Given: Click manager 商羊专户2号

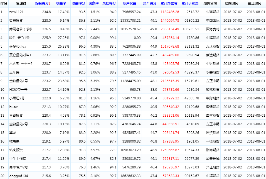Looking at the screenshot, I should coord(19,167).
